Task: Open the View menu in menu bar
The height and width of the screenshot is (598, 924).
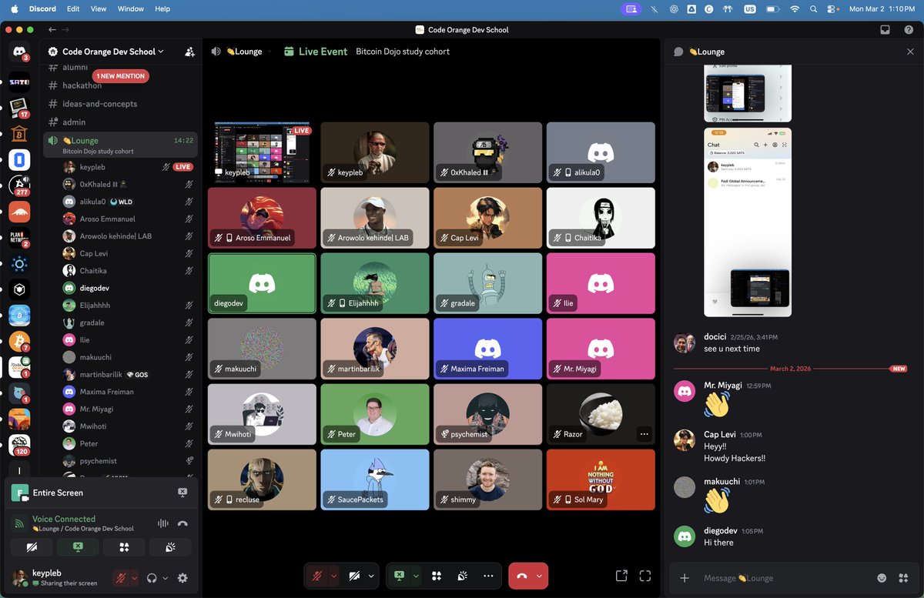Action: pyautogui.click(x=99, y=9)
